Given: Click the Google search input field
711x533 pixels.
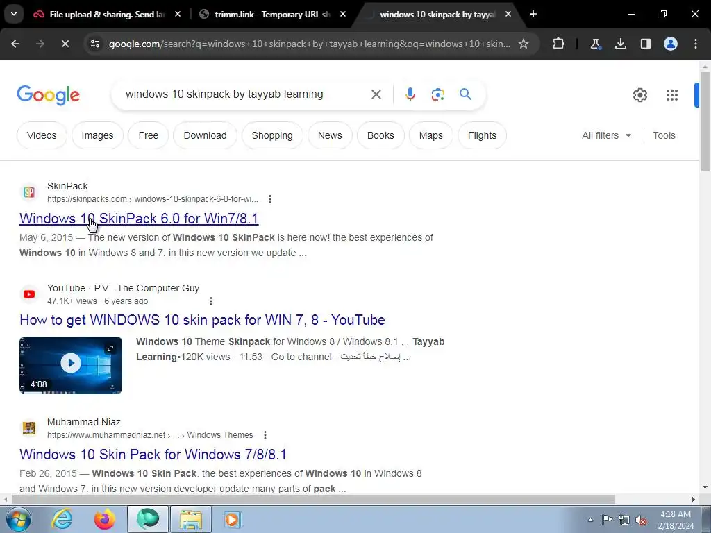Looking at the screenshot, I should pos(245,94).
